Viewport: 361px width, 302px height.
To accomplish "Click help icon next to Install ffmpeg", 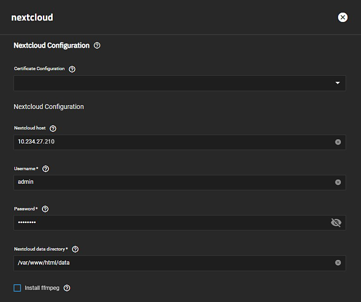I will (67, 288).
